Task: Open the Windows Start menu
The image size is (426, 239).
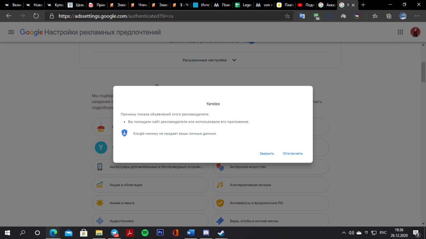Action: pyautogui.click(x=7, y=233)
